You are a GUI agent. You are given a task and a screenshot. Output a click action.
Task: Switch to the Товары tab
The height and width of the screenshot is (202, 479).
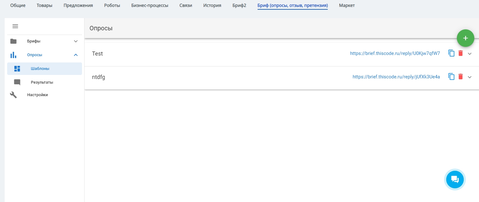click(44, 5)
